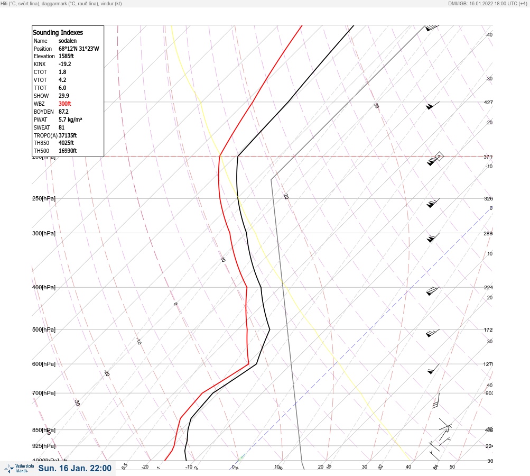Click the 'Sounding Indexes' heading
Screen dimensions: 530x476
[x=58, y=32]
